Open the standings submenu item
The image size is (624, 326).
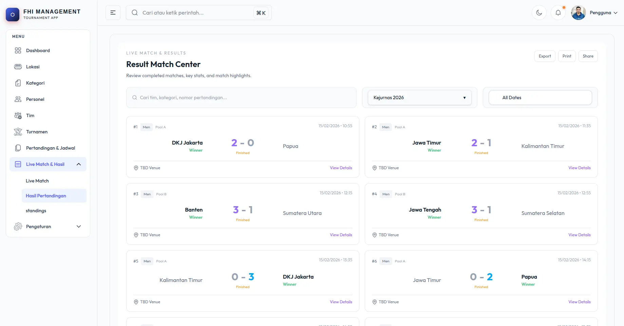36,211
